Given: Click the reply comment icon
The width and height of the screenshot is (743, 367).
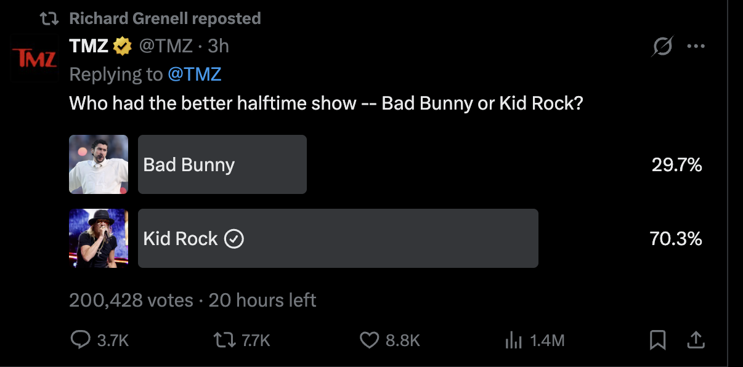Looking at the screenshot, I should click(81, 340).
